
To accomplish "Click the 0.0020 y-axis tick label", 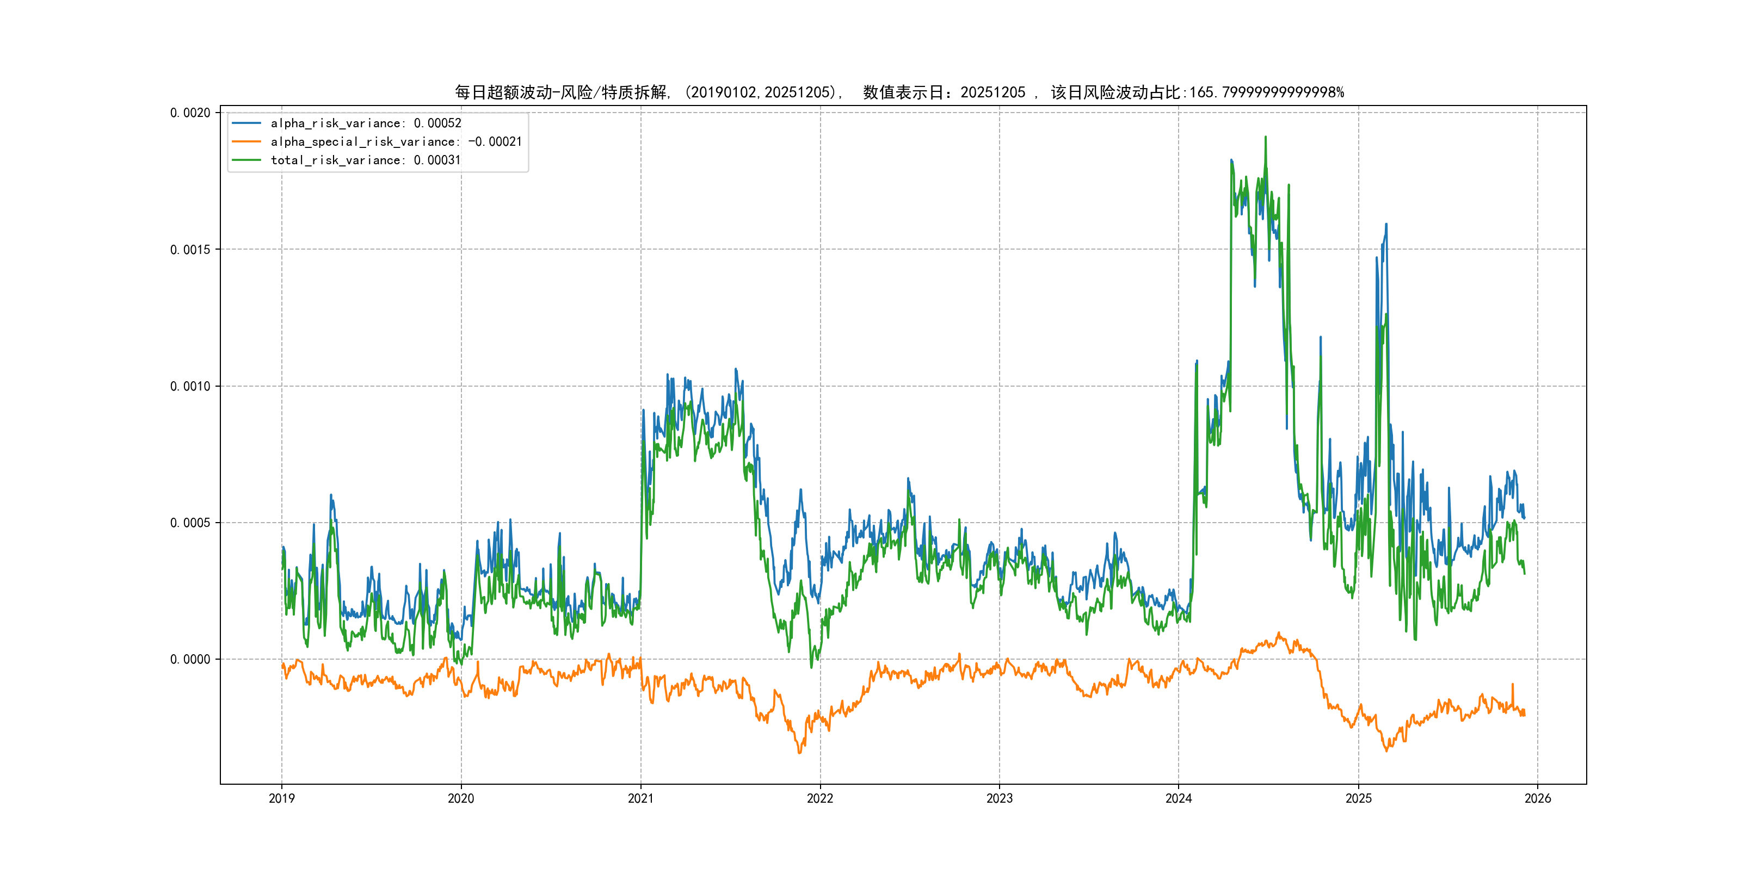I will pos(190,113).
